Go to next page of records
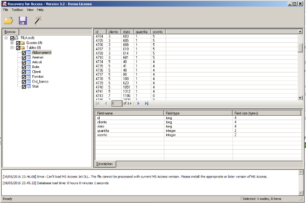Screen dimensions: 306x203 click(x=139, y=103)
